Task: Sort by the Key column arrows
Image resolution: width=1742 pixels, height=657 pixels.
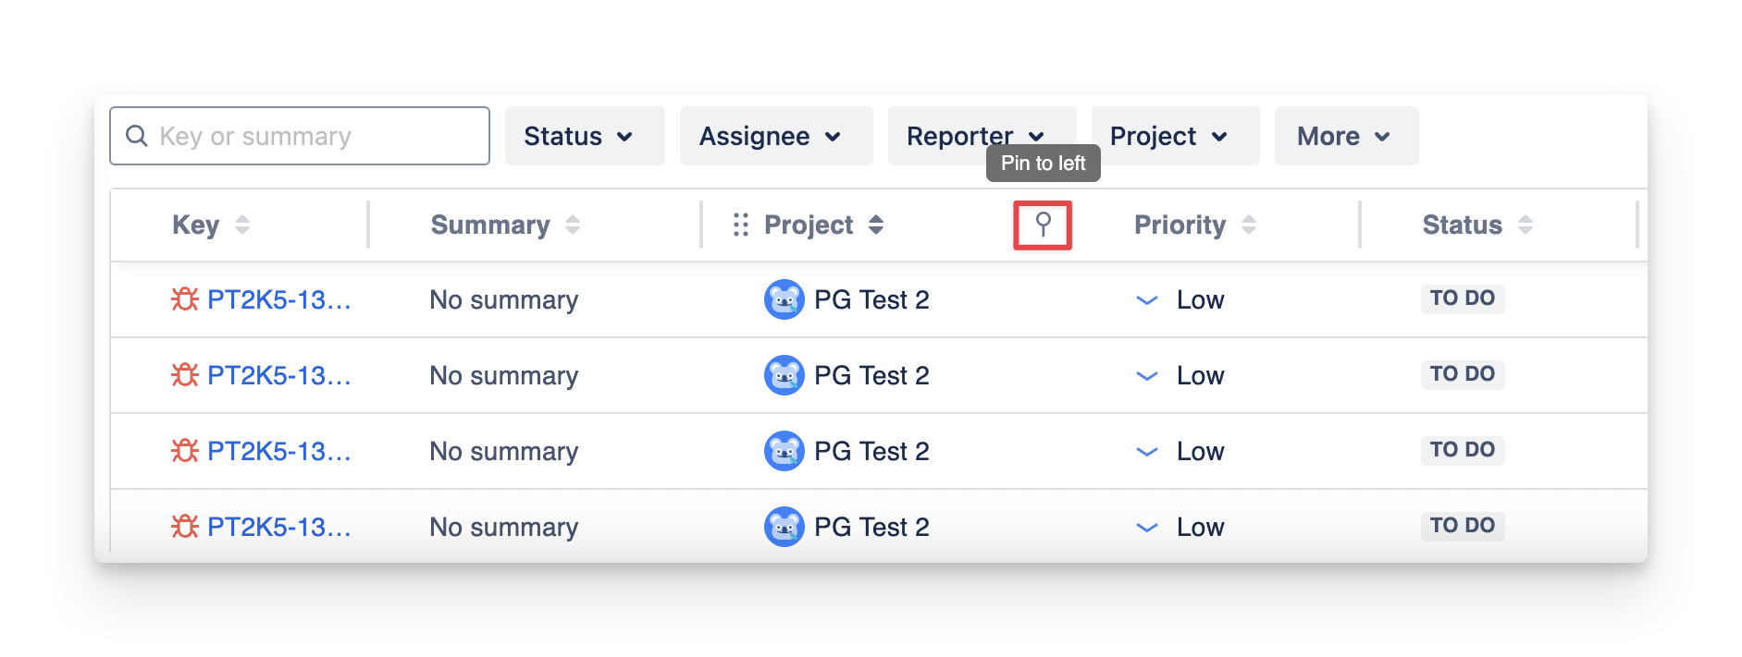Action: (x=242, y=225)
